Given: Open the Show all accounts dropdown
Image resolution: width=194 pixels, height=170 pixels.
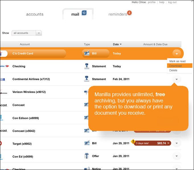Looking at the screenshot, I should (26, 33).
